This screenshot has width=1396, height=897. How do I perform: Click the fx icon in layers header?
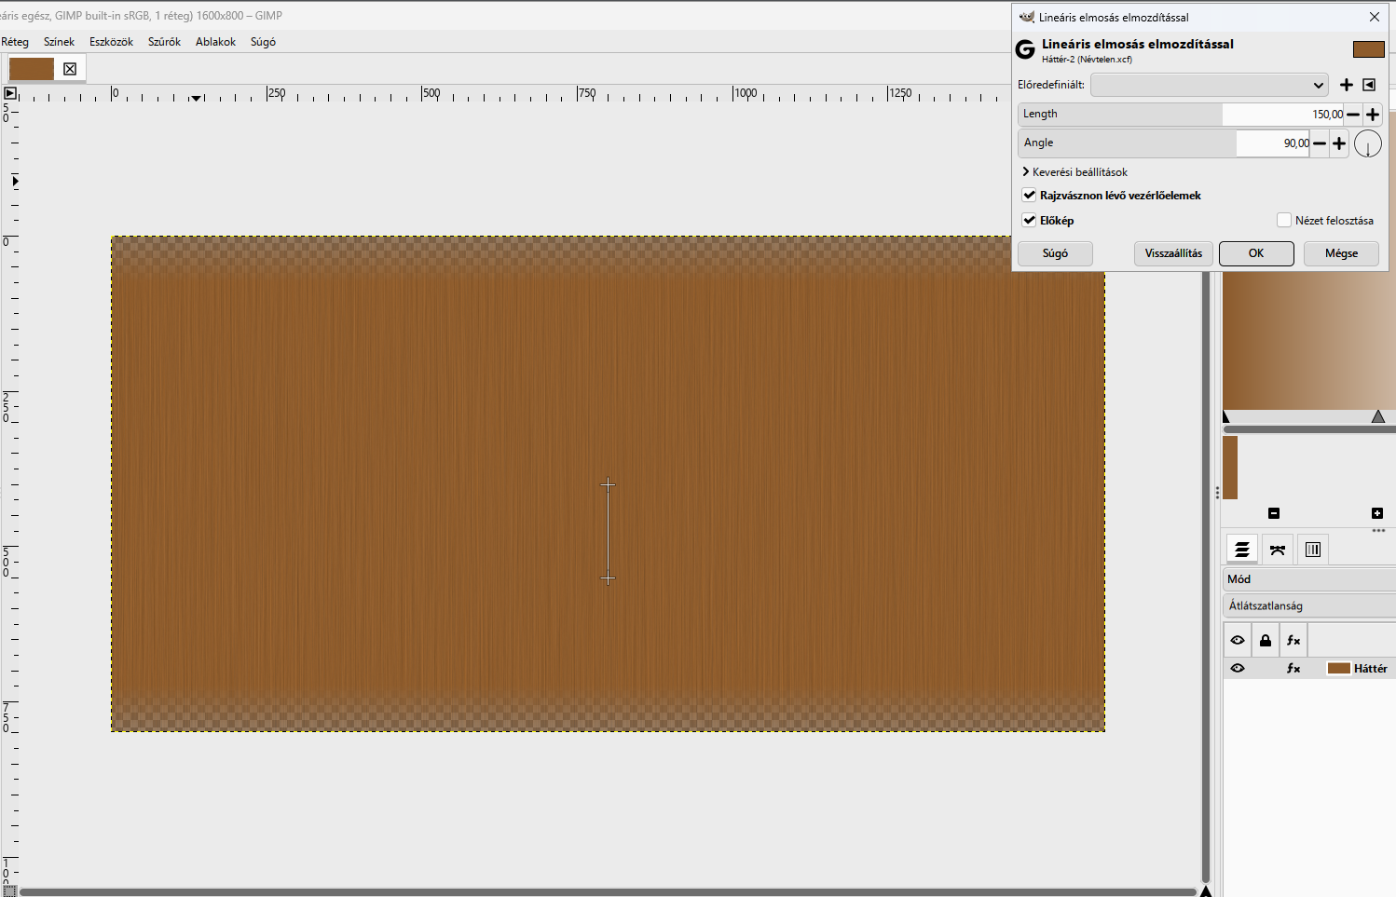1293,640
